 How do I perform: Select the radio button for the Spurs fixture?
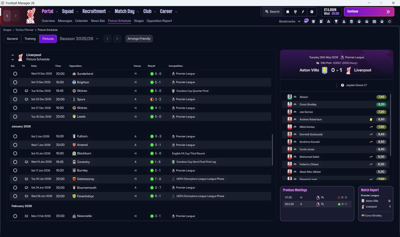[x=15, y=99]
